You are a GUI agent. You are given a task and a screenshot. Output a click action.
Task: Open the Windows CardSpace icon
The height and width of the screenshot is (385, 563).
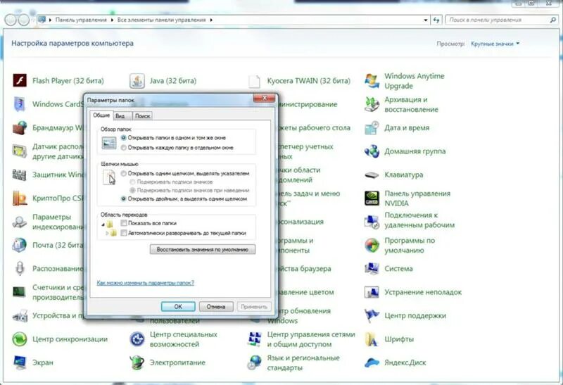point(20,104)
